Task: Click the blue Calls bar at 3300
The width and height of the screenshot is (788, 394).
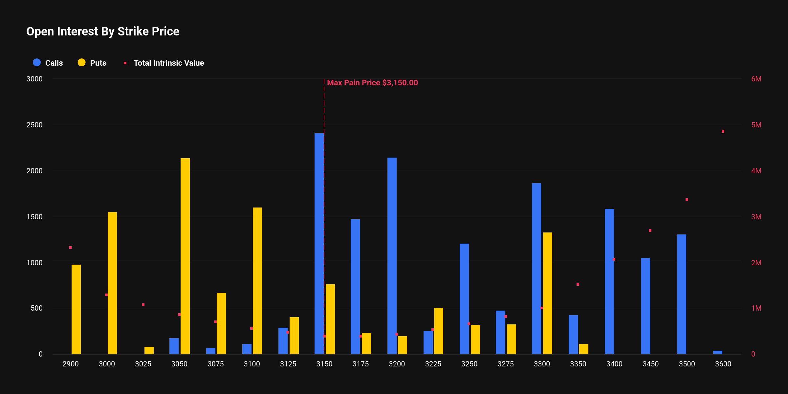Action: 536,269
